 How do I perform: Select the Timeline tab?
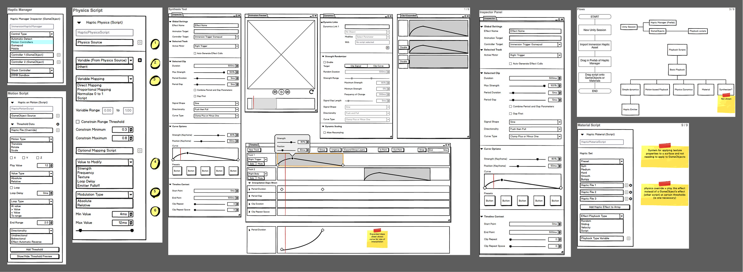click(x=254, y=145)
